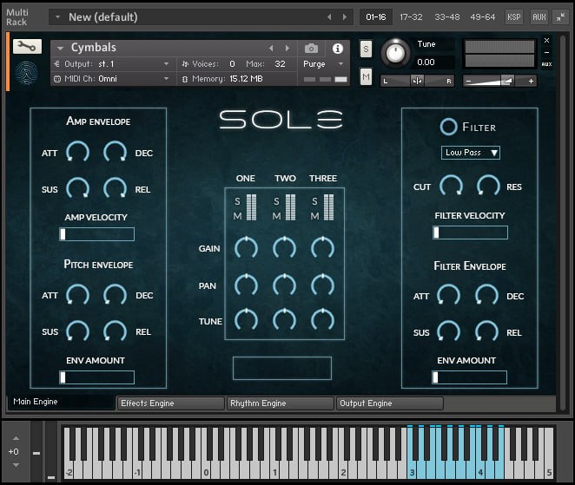575x485 pixels.
Task: Open the camera snapshot view
Action: point(311,49)
